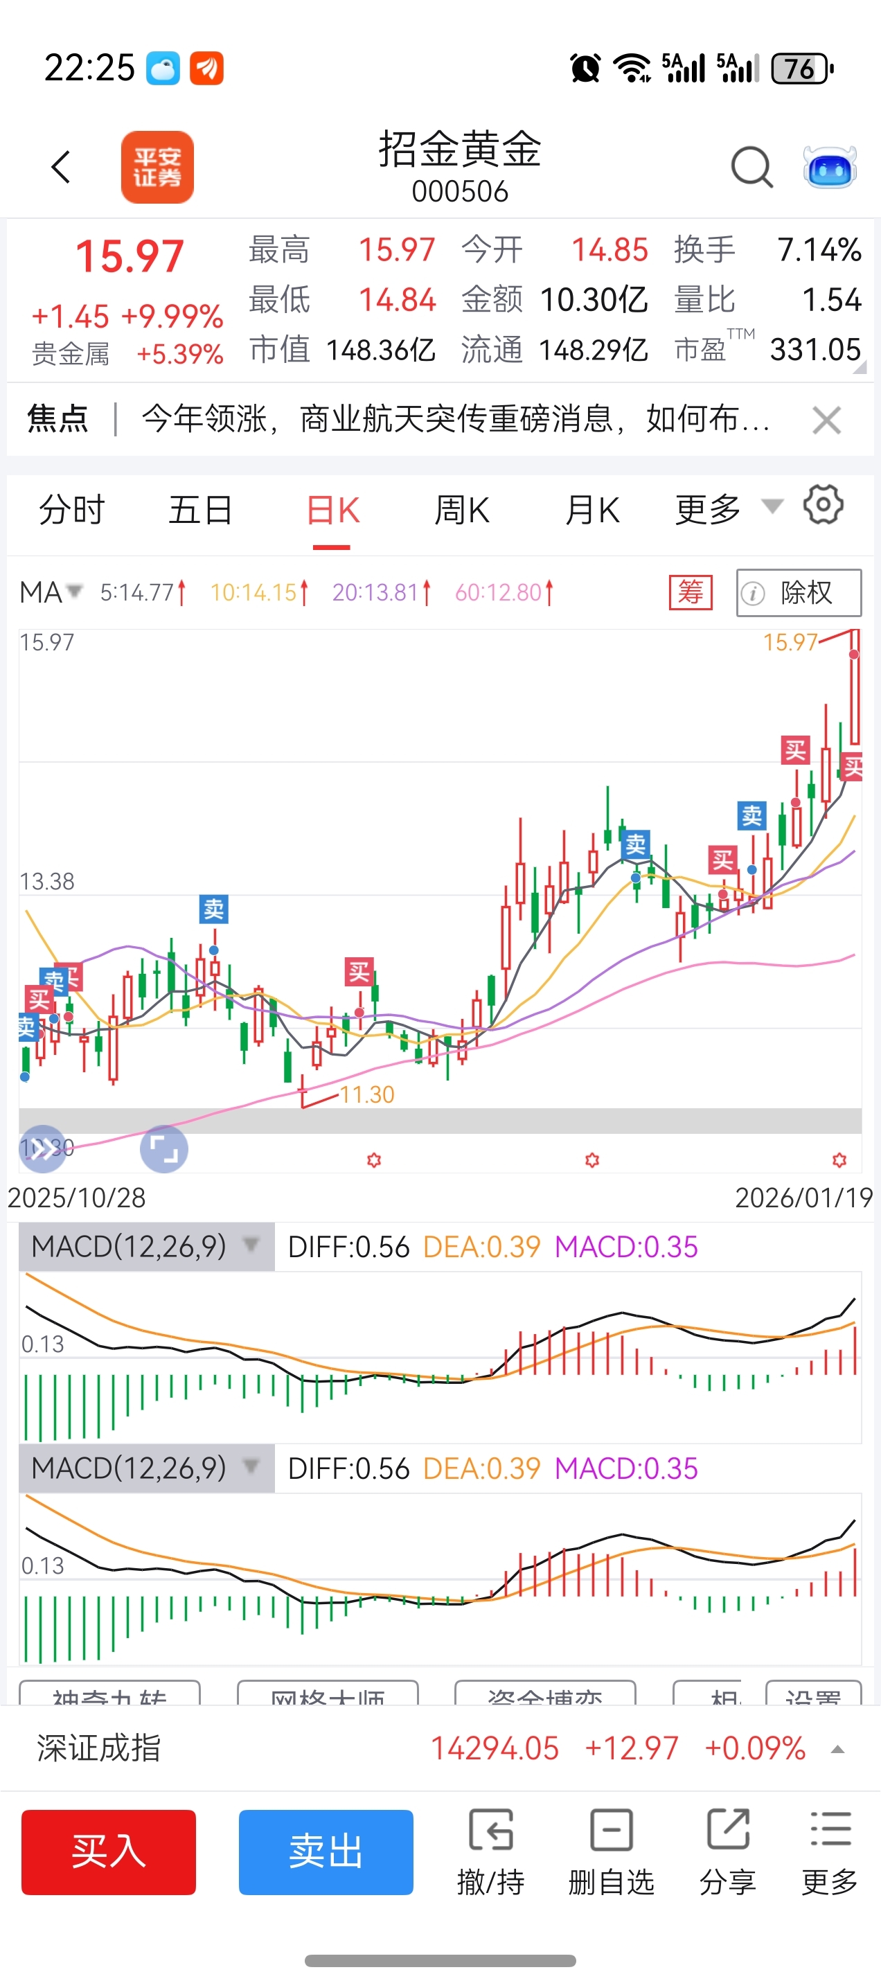Tap the rightmost red event marker at chart bottom
This screenshot has width=881, height=1981.
click(x=839, y=1160)
